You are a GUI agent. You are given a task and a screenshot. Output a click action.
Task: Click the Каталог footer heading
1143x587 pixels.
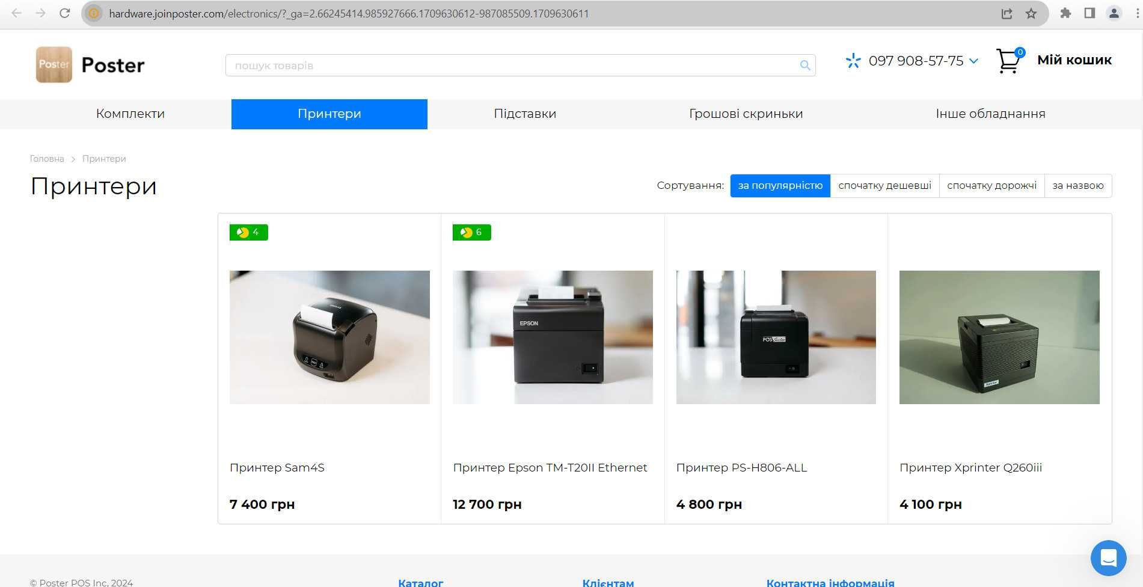pos(421,582)
